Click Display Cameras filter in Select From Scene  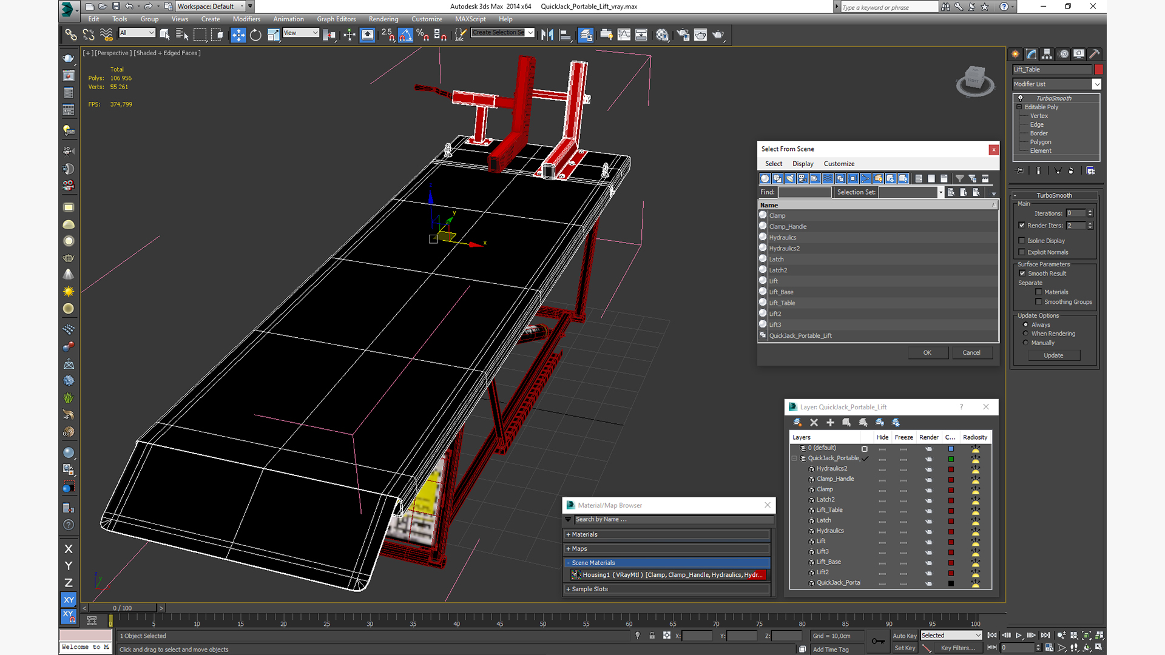point(802,178)
